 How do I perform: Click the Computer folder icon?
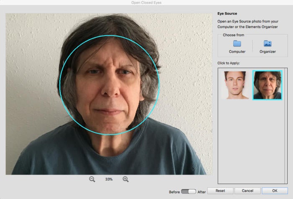tap(237, 43)
